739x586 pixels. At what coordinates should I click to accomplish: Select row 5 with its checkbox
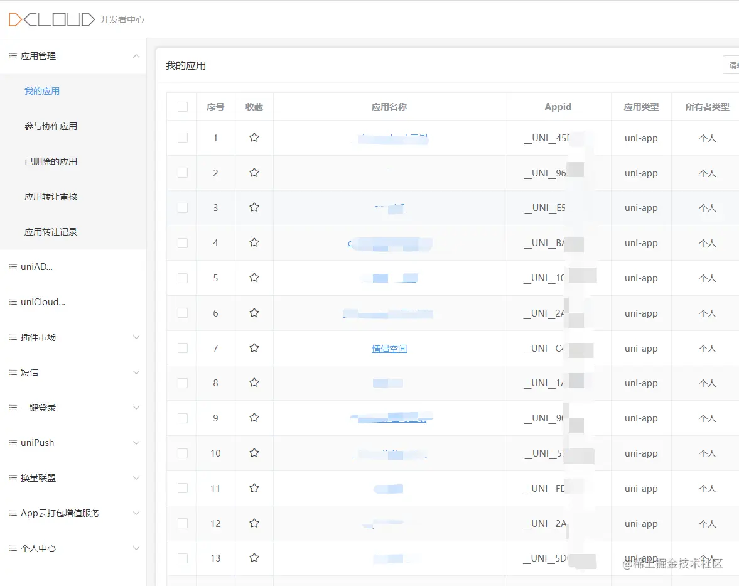[183, 278]
